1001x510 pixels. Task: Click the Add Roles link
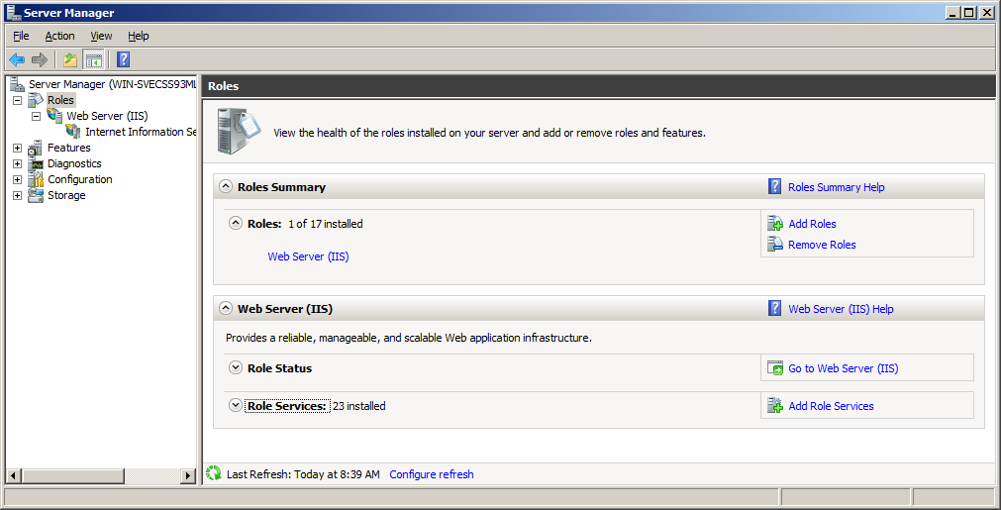[x=812, y=224]
